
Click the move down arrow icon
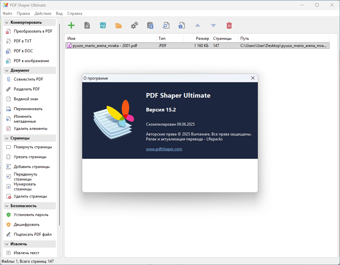[x=213, y=26]
